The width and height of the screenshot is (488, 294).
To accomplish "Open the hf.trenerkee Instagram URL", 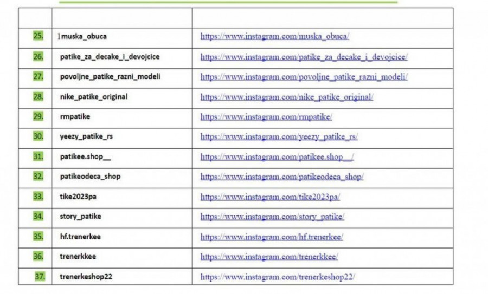I will click(x=272, y=237).
